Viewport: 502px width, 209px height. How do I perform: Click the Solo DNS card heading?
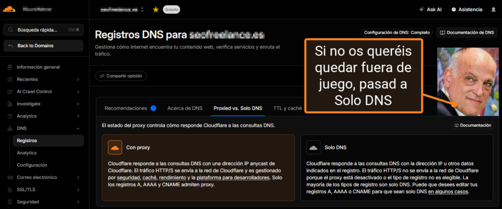coord(335,148)
